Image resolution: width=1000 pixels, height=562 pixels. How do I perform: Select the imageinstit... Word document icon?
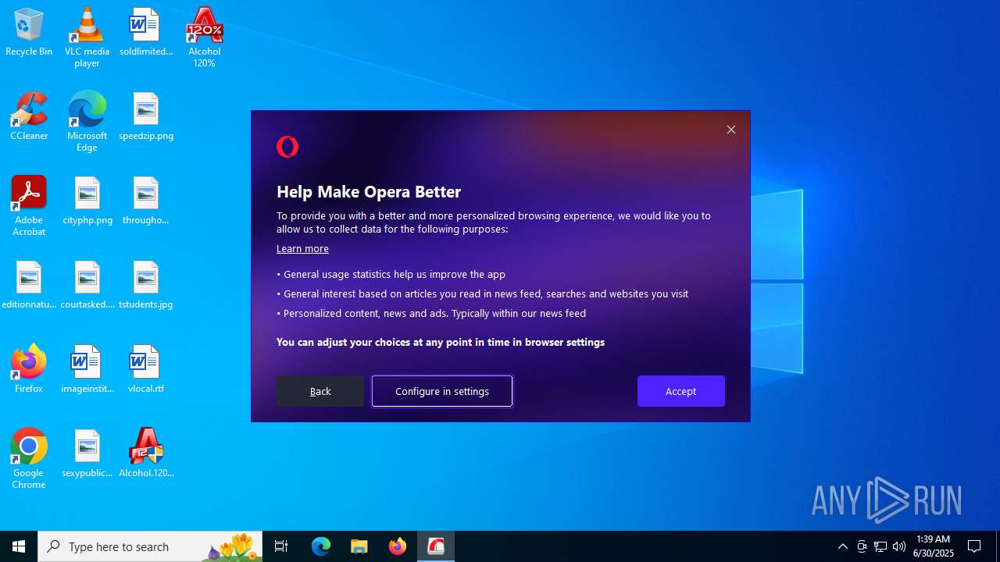[x=87, y=369]
